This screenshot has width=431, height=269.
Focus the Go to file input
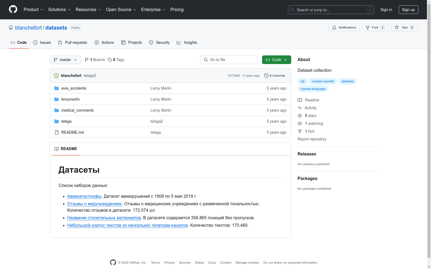(229, 60)
